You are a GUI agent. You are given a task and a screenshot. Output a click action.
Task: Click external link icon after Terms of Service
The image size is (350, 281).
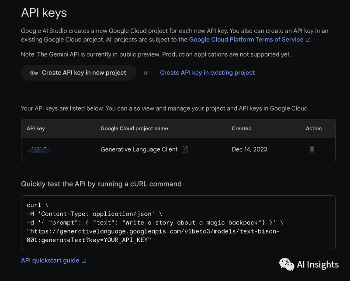point(308,40)
